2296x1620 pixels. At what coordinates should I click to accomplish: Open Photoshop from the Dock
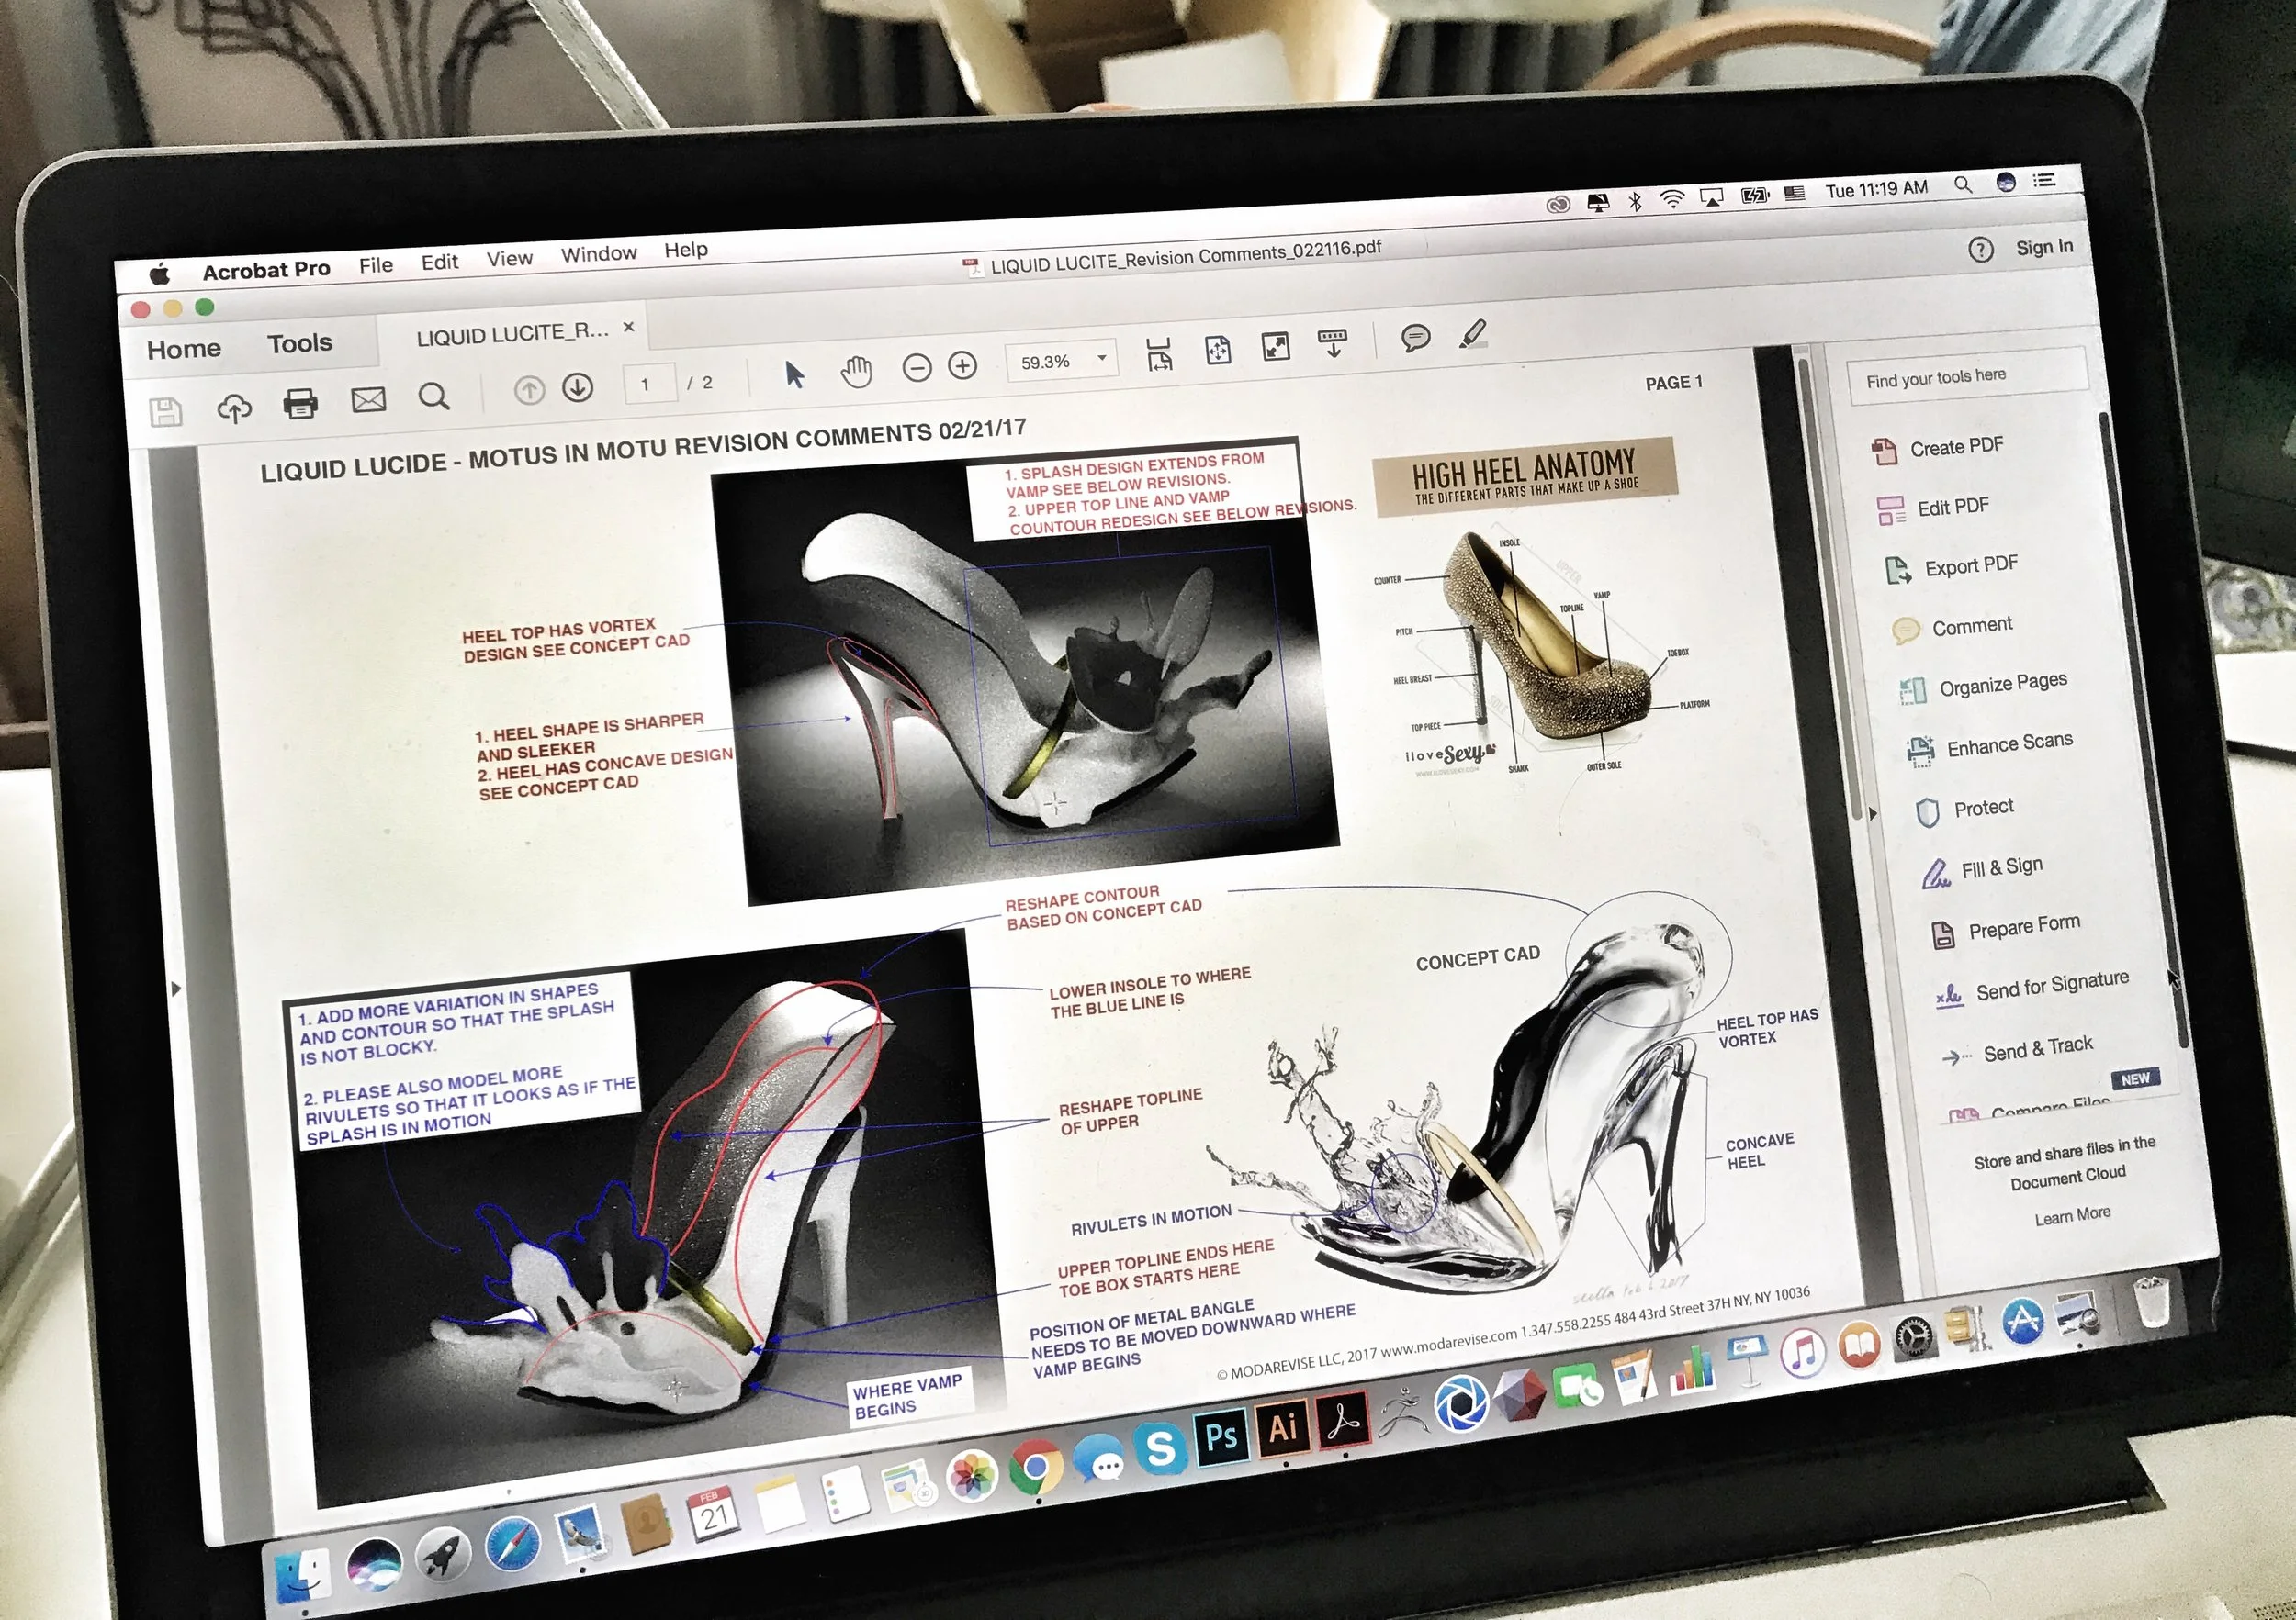coord(1220,1436)
